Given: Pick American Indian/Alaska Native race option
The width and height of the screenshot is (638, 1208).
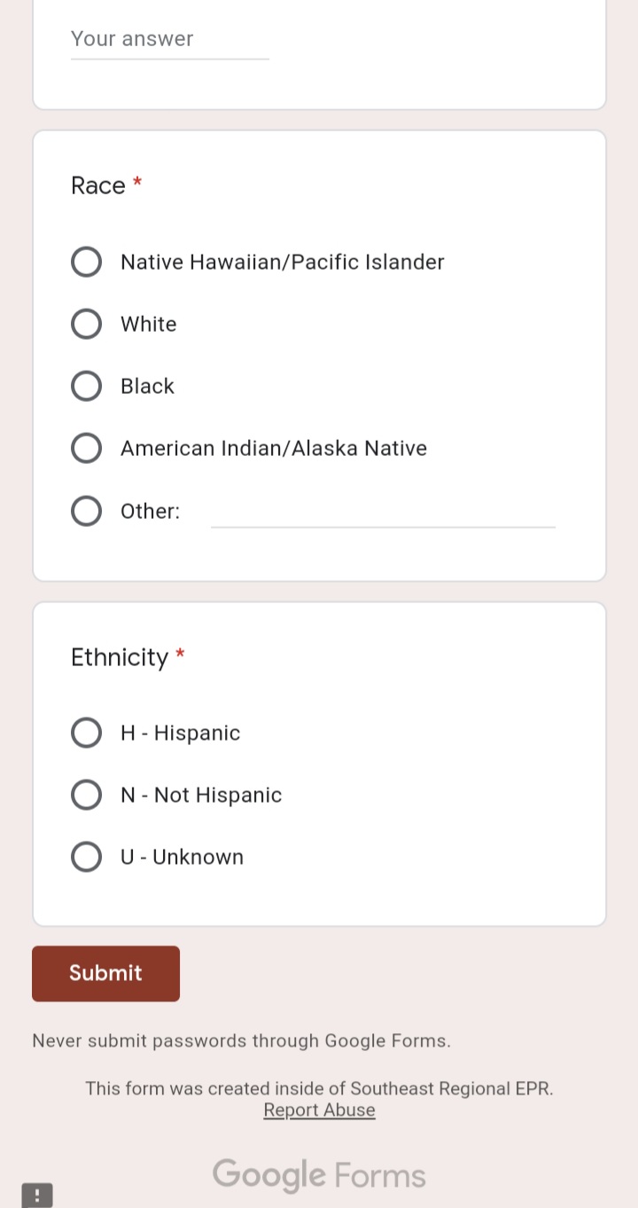Looking at the screenshot, I should coord(86,448).
